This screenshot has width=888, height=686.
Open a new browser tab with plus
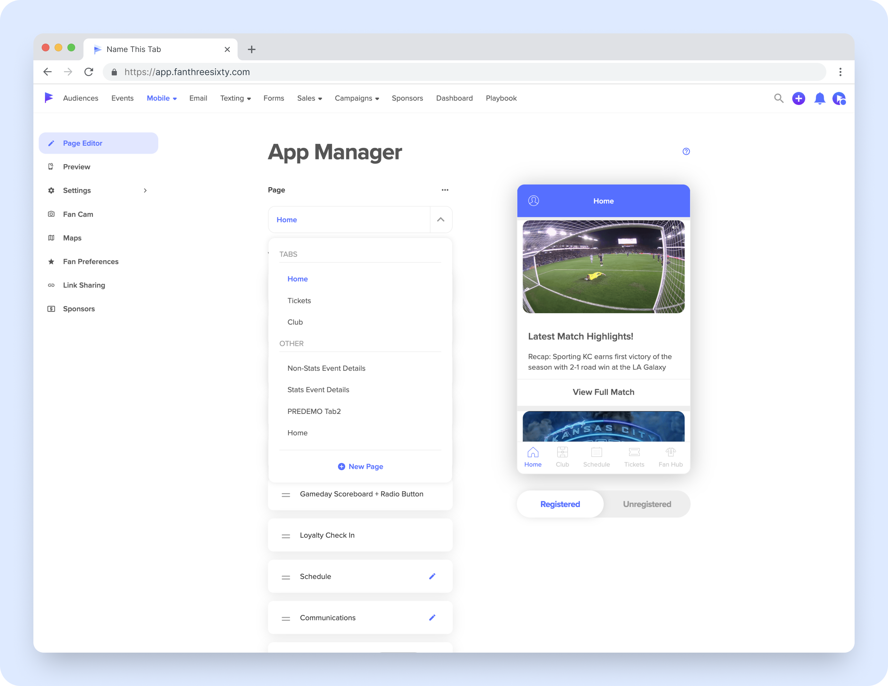[252, 50]
